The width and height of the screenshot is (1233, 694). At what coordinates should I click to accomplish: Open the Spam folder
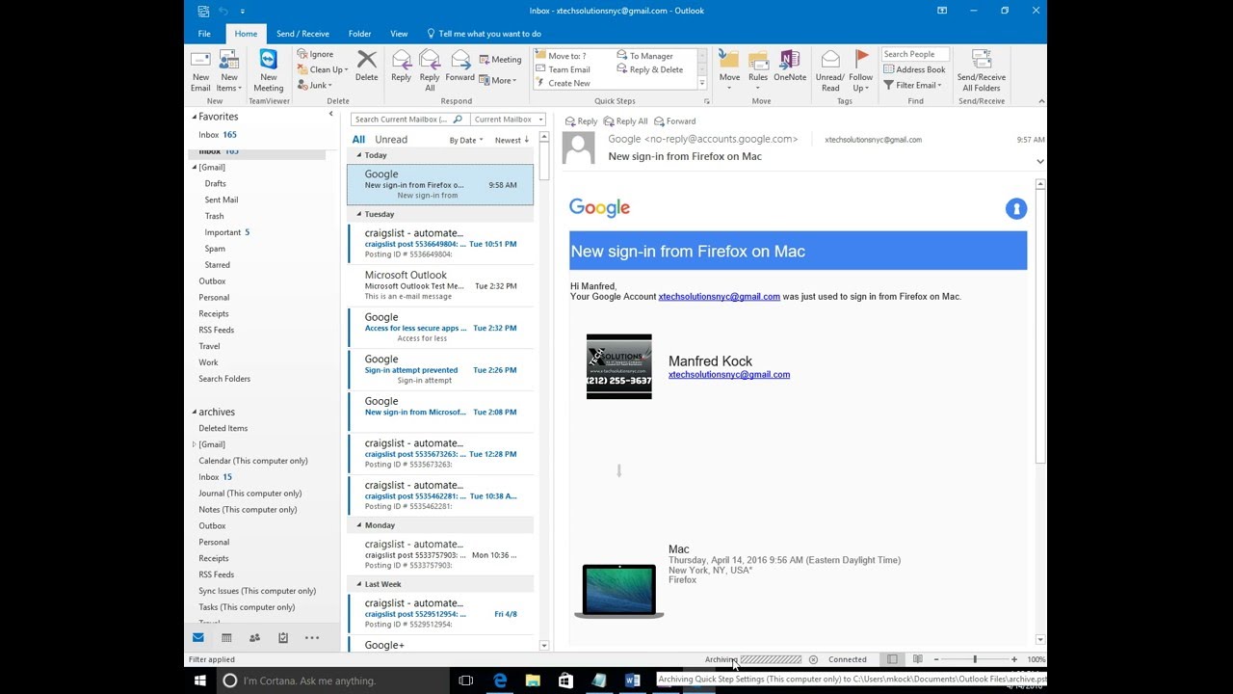(x=215, y=249)
